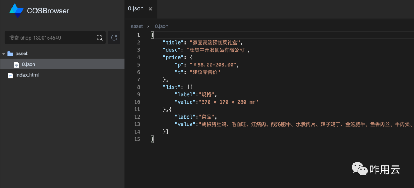Click the COSBrowser title text
The image size is (414, 188).
pyautogui.click(x=48, y=11)
